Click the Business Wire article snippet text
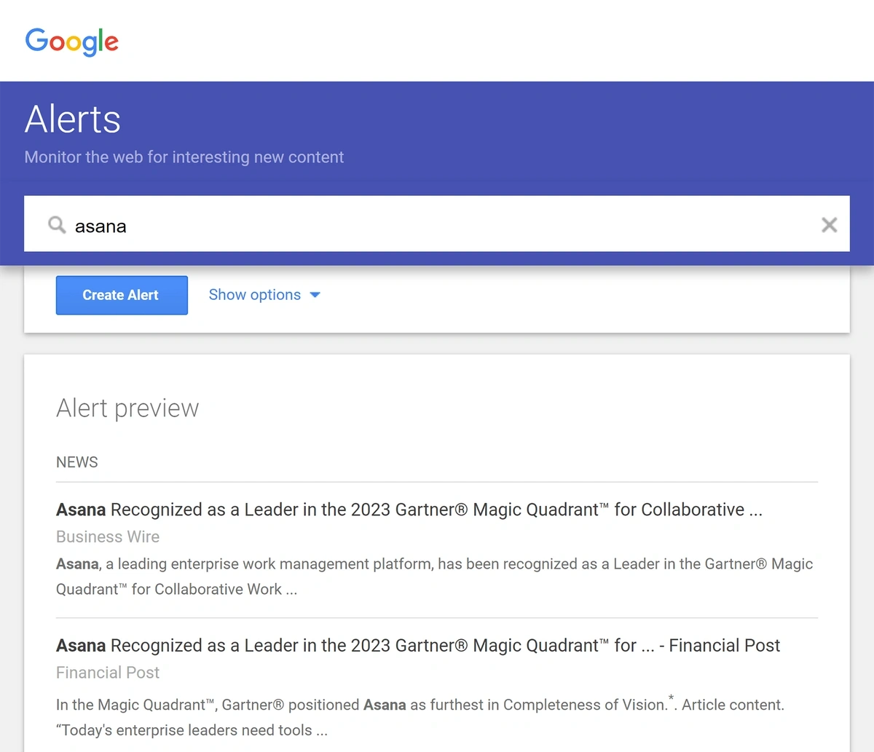 (x=435, y=577)
